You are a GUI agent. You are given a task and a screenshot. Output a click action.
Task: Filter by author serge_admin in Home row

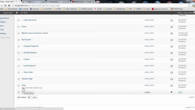(x=149, y=27)
